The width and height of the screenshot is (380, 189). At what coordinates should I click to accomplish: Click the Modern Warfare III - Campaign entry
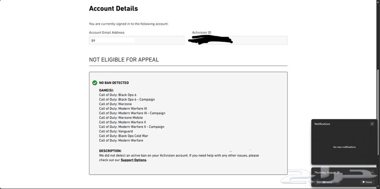pos(132,113)
